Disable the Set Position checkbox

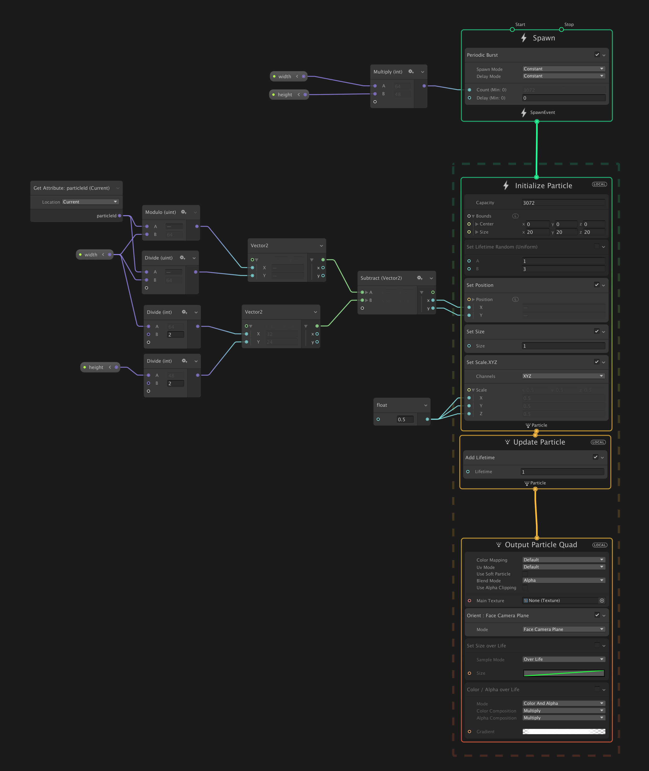tap(597, 285)
